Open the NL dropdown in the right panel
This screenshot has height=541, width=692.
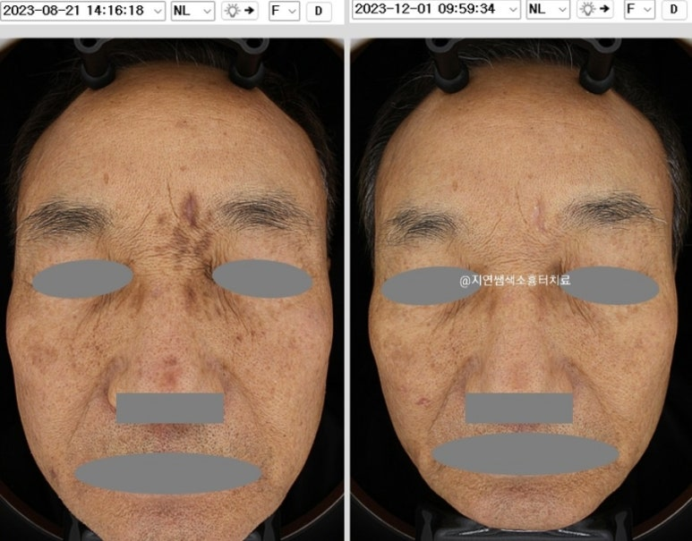(547, 9)
